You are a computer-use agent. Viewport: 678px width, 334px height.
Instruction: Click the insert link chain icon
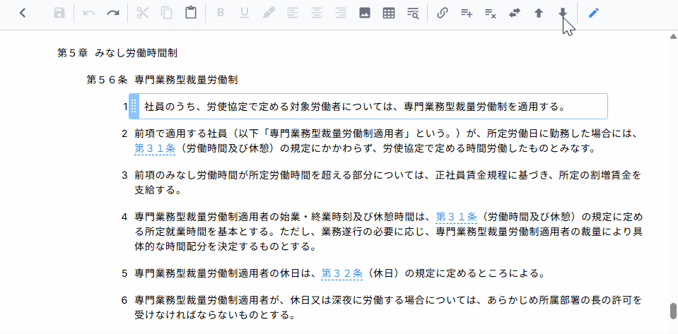coord(442,13)
